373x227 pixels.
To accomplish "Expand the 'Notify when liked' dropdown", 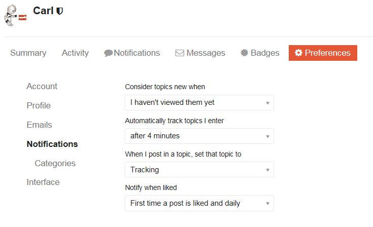I will point(199,203).
